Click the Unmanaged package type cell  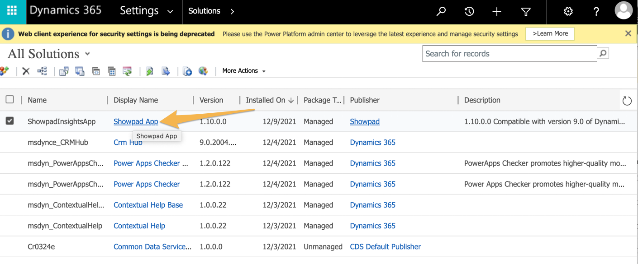coord(323,246)
